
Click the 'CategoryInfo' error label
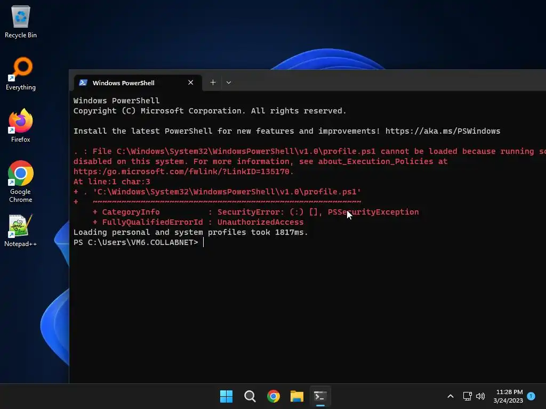tap(131, 212)
